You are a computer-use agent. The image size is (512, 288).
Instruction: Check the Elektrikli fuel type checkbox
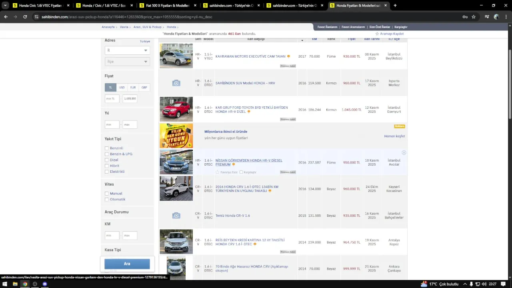point(107,172)
